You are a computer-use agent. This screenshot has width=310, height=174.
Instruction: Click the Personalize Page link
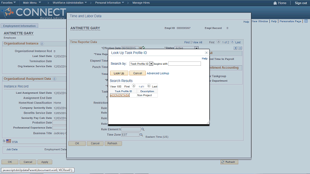coord(290,21)
